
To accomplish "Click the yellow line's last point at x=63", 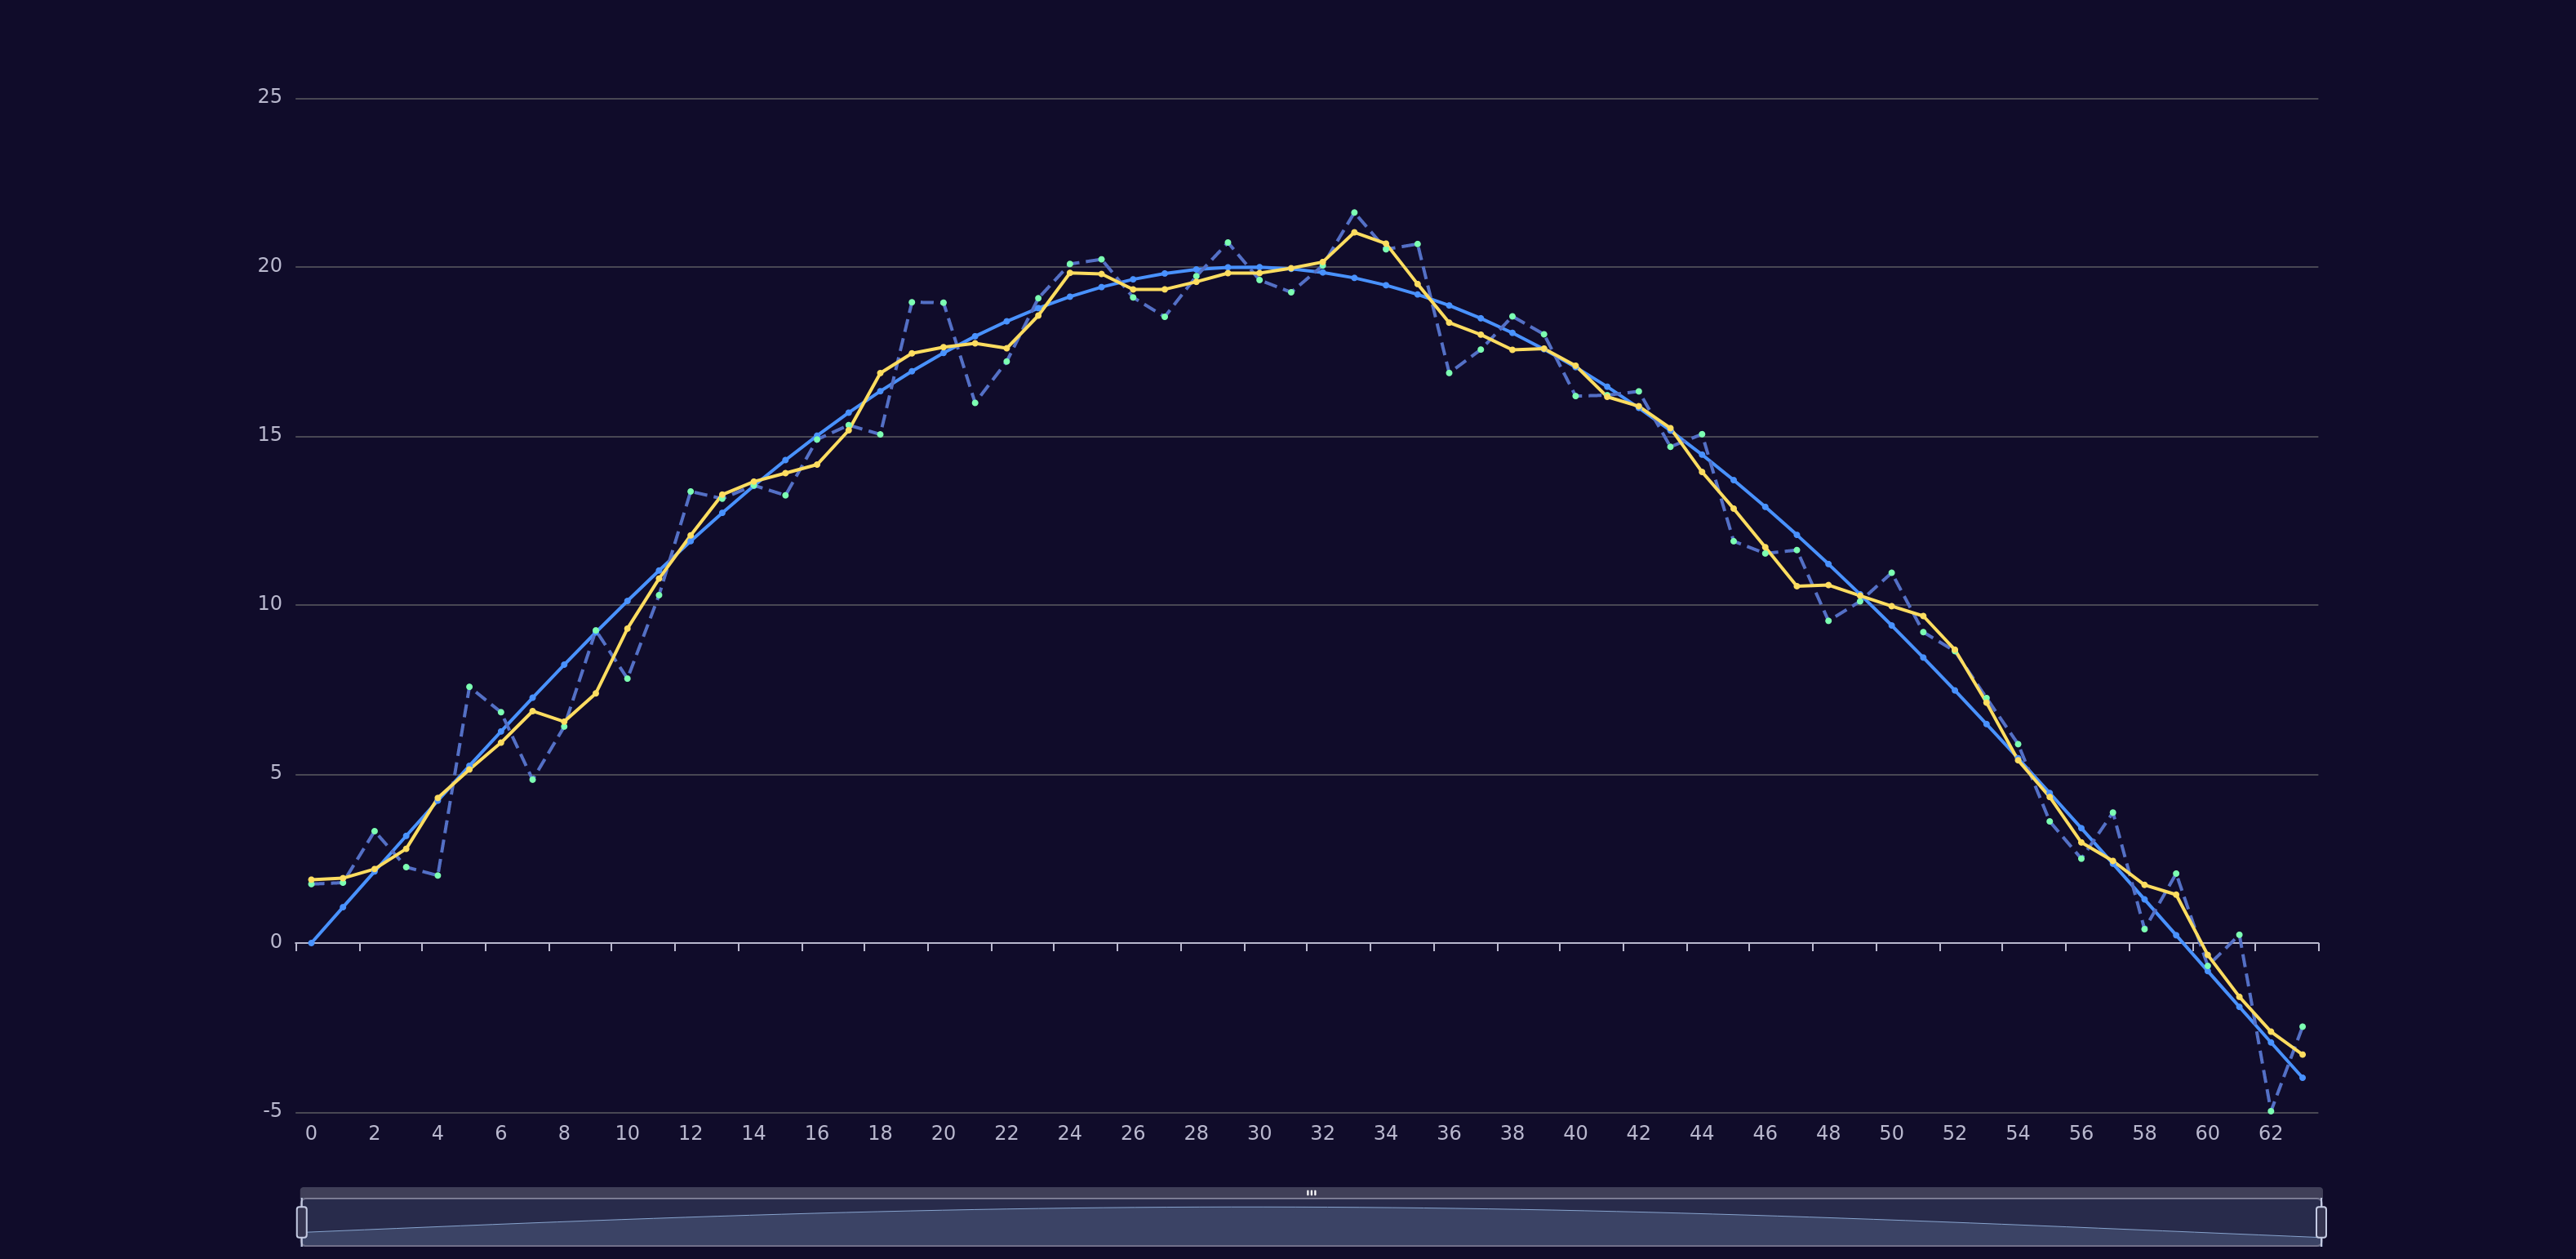I will [x=2302, y=1054].
